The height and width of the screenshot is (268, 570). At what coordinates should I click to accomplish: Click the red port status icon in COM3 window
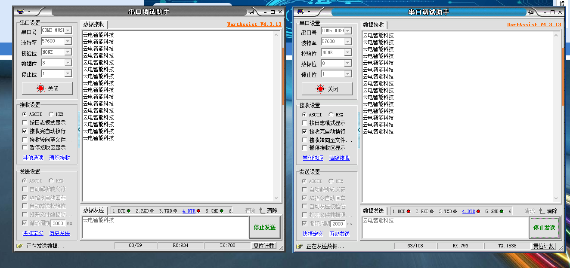pyautogui.click(x=40, y=88)
